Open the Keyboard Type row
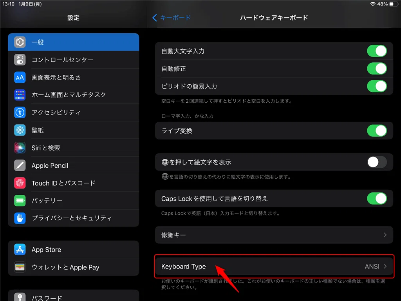Image resolution: width=401 pixels, height=301 pixels. point(274,267)
